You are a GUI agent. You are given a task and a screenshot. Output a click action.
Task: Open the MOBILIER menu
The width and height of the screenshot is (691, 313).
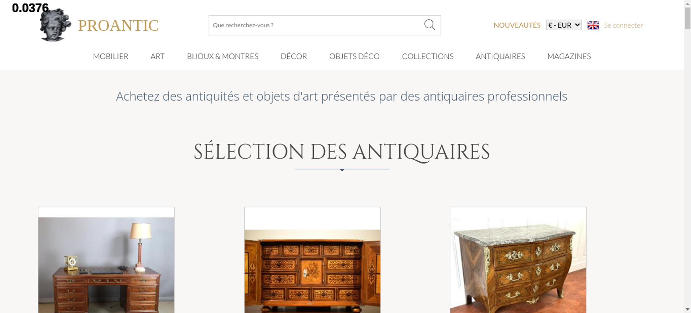(x=111, y=56)
